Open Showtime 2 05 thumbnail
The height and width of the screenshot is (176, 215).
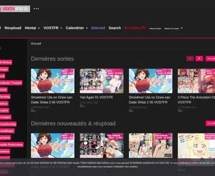(x=150, y=81)
